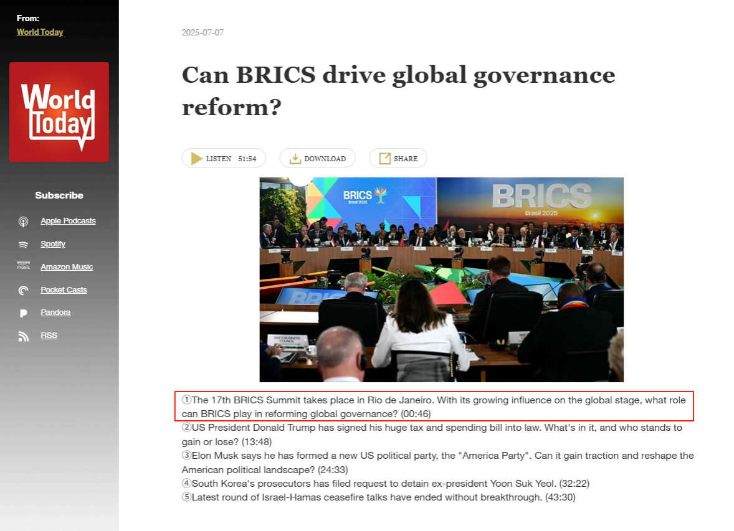Click the LISTEN 51:54 button label

point(231,159)
